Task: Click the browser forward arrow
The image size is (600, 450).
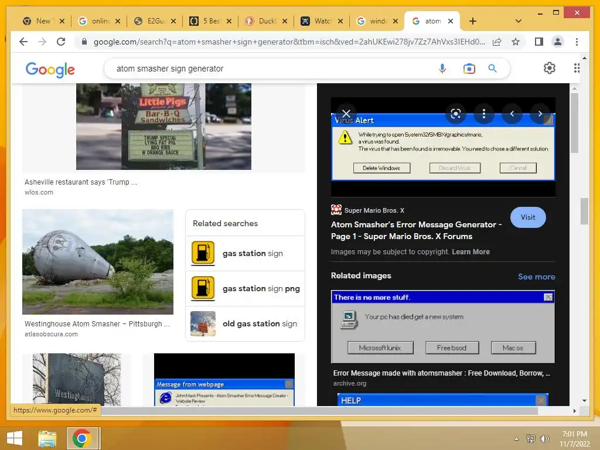Action: [42, 42]
